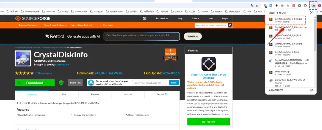Viewport: 322px width, 130px height.
Task: Click the external-link icon beside Donate
Action: pos(166,94)
